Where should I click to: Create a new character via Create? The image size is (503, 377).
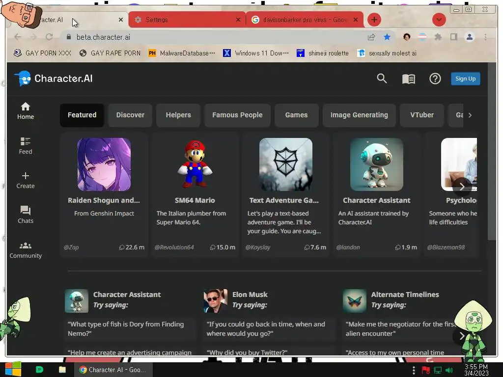[x=26, y=181]
